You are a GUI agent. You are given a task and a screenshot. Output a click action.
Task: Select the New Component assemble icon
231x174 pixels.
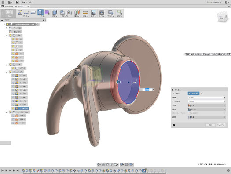coord(62,12)
